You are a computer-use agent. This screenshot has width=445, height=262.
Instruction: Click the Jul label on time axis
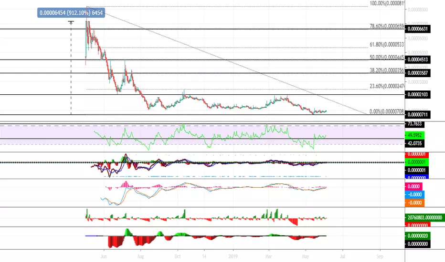point(342,256)
